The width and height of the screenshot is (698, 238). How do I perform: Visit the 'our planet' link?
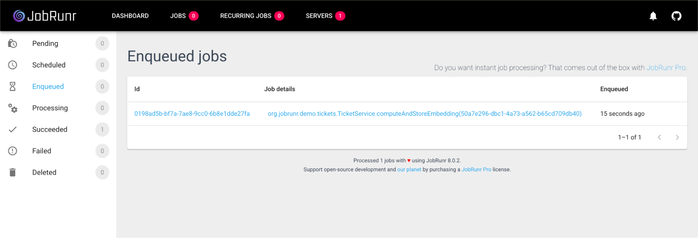click(409, 170)
